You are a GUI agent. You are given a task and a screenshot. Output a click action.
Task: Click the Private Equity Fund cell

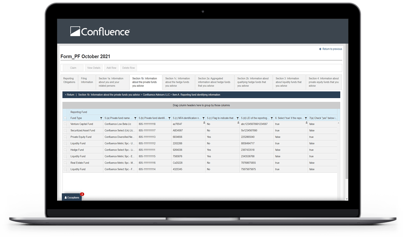[81, 137]
